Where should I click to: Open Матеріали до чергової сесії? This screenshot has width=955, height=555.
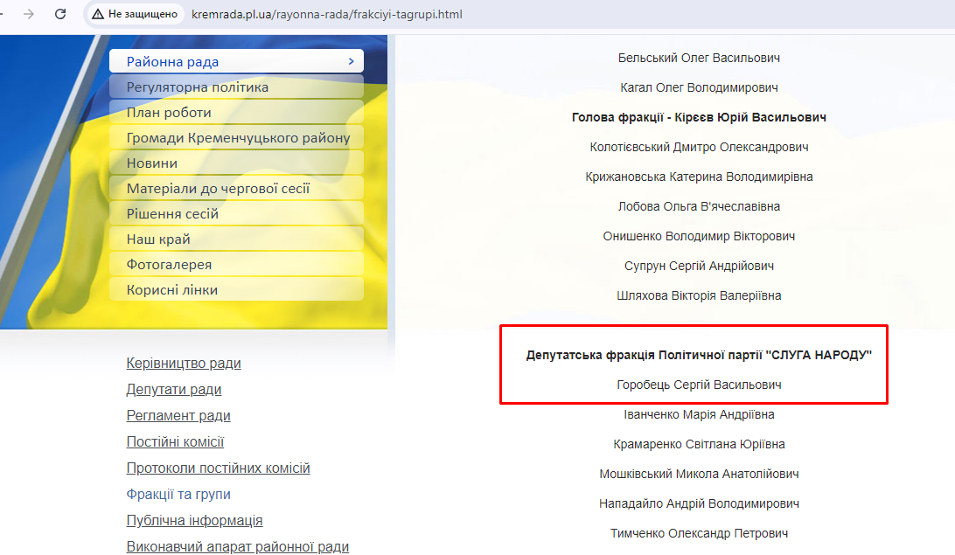[x=218, y=189]
